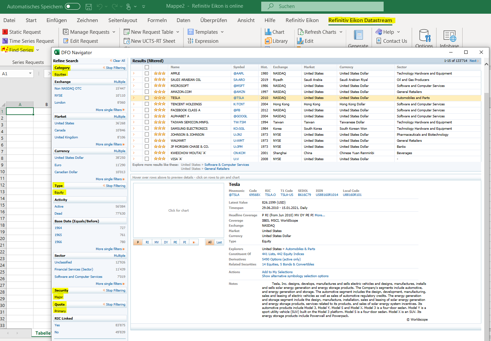Click the 'Click for chart' preview area
The height and width of the screenshot is (341, 491).
(x=178, y=210)
